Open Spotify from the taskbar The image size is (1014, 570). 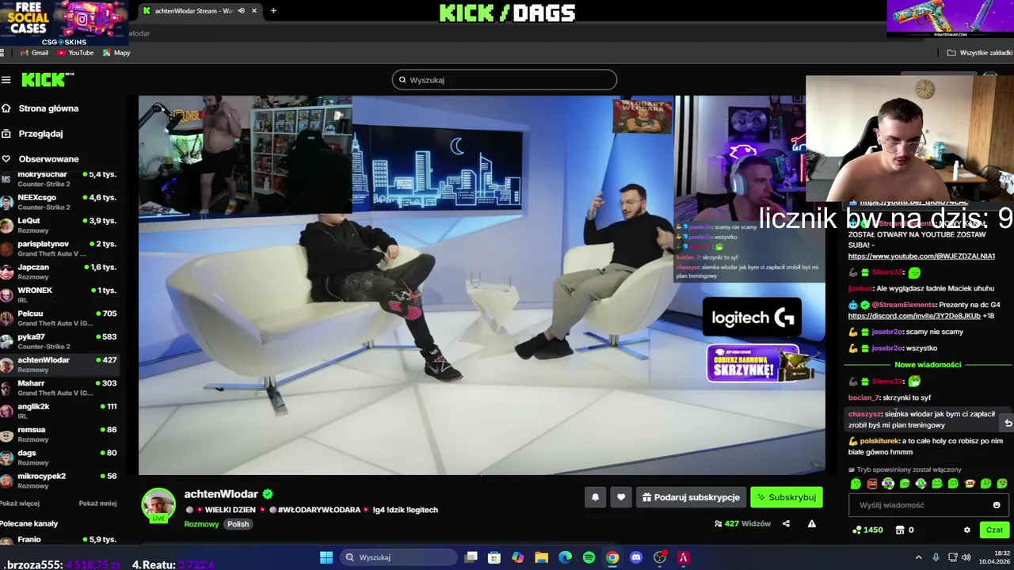tap(589, 557)
